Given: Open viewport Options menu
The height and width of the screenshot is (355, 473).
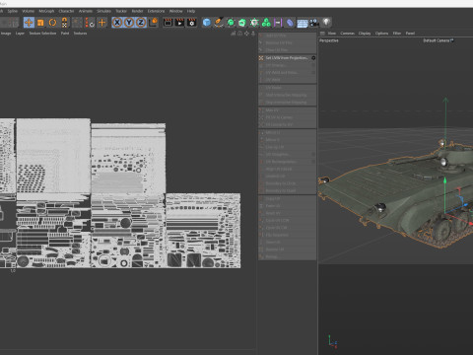Looking at the screenshot, I should coord(381,34).
